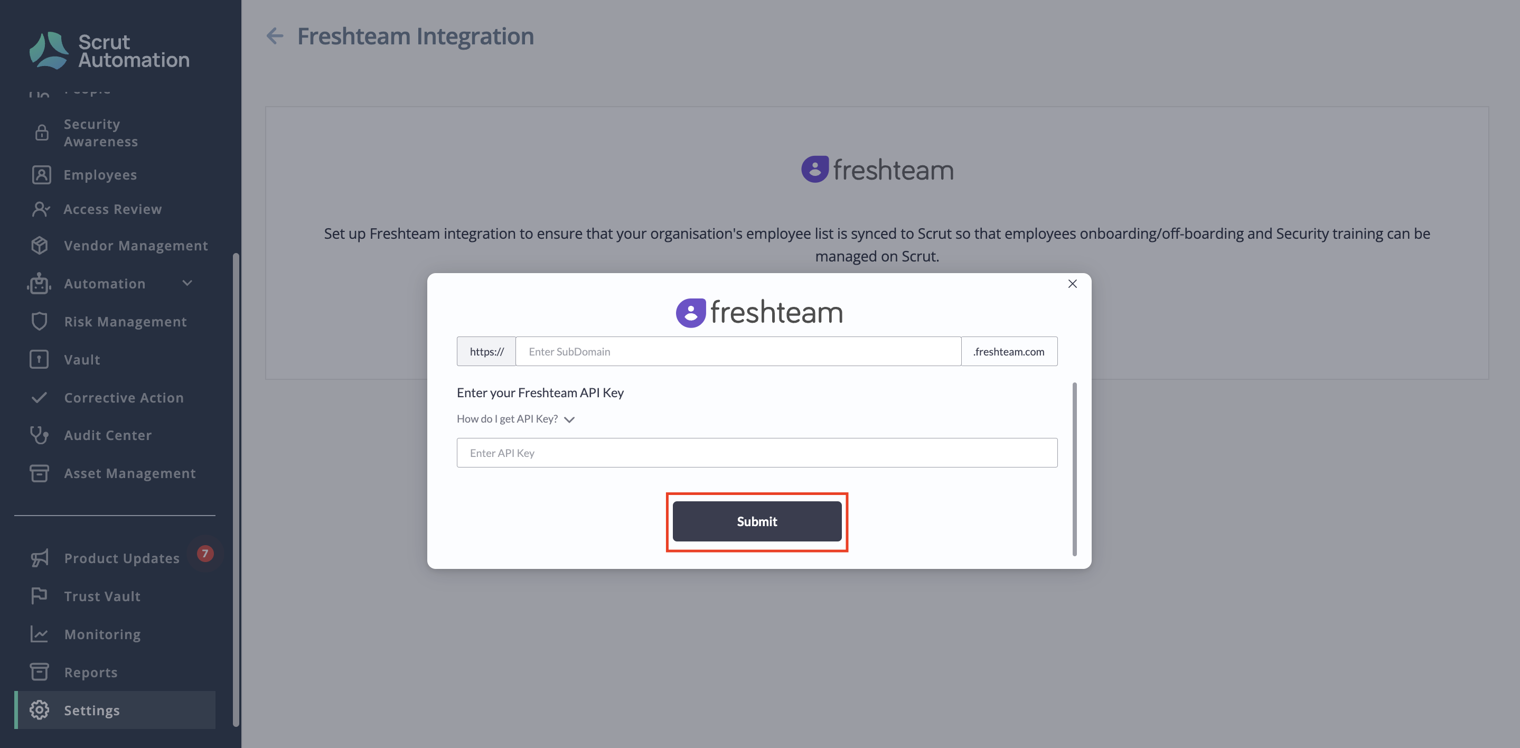The image size is (1520, 748).
Task: Focus the Enter API Key field
Action: point(757,453)
